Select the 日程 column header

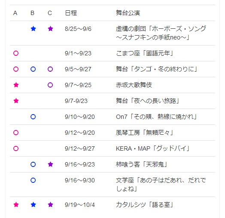71,13
